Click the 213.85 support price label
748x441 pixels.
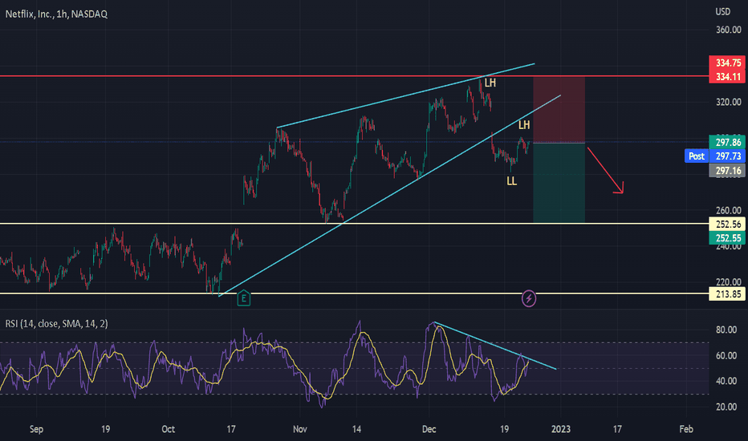tap(728, 294)
